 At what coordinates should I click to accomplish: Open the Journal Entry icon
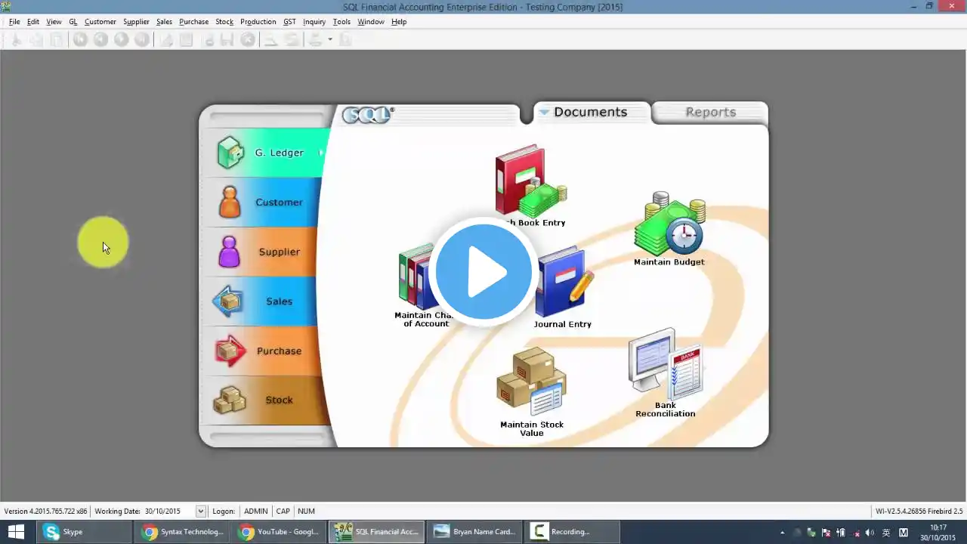pos(563,287)
